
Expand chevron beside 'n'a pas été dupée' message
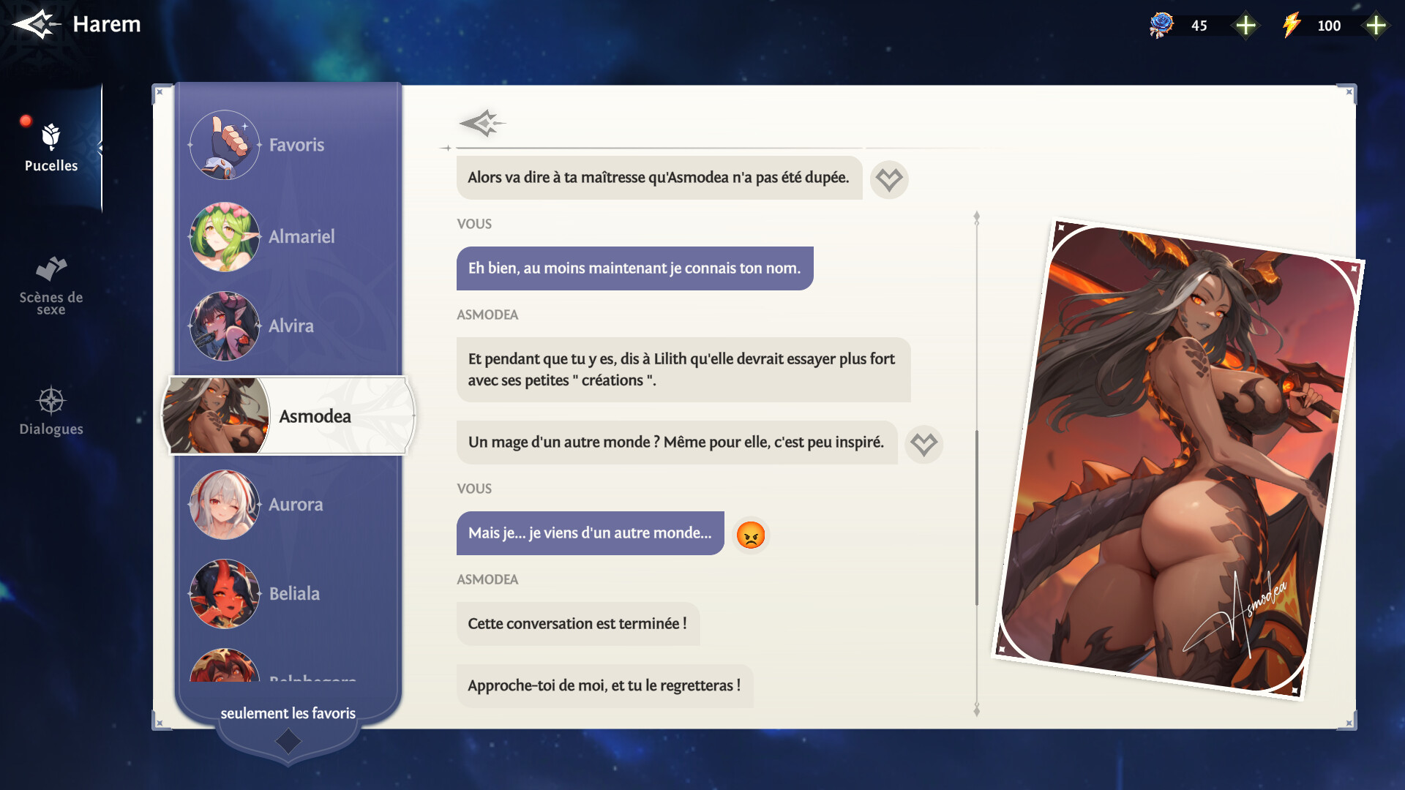[x=889, y=179]
